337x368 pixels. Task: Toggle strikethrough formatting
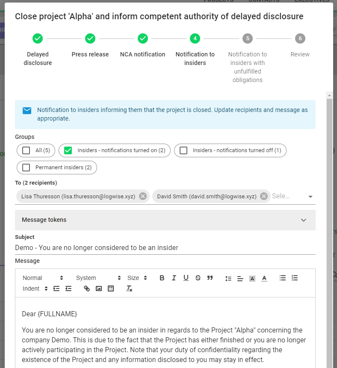(x=198, y=278)
